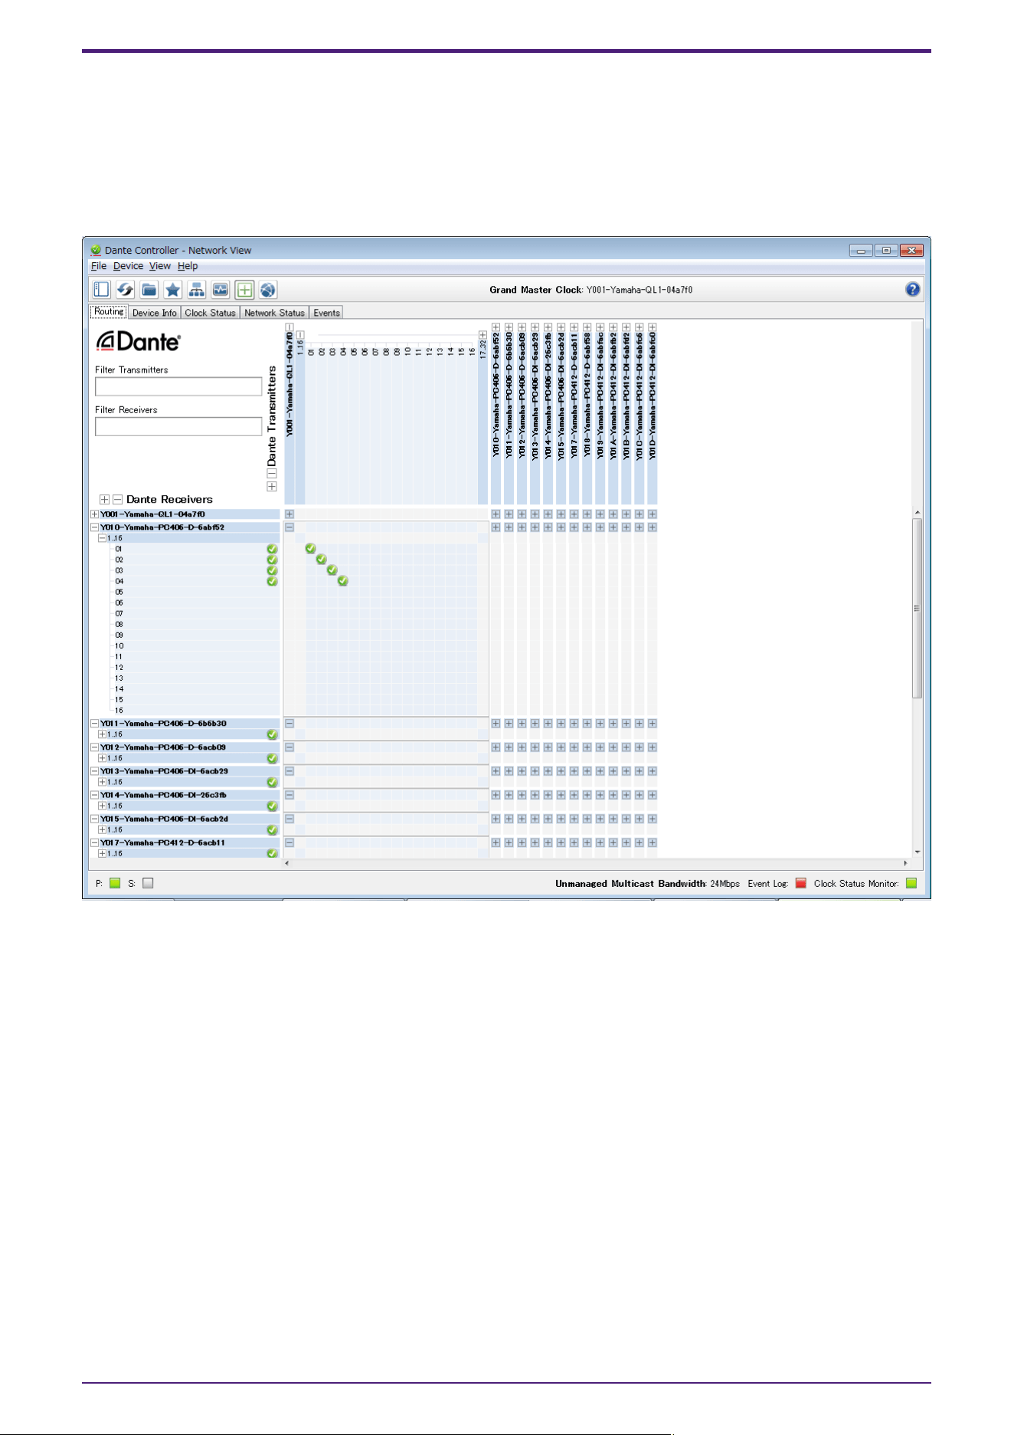Open the View menu

160,266
